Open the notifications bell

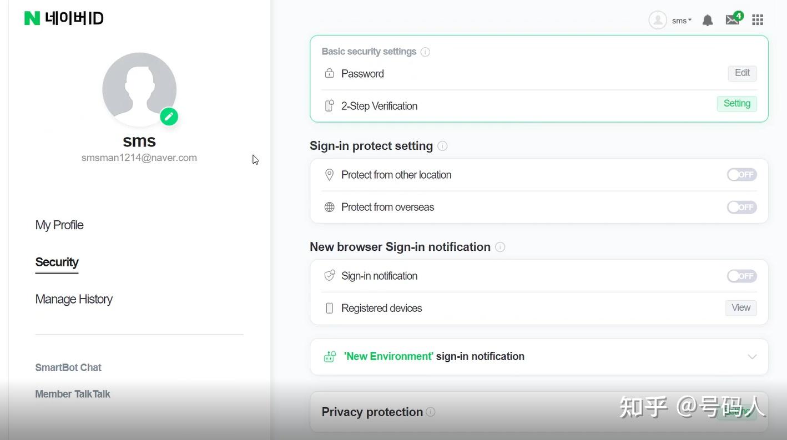point(707,21)
